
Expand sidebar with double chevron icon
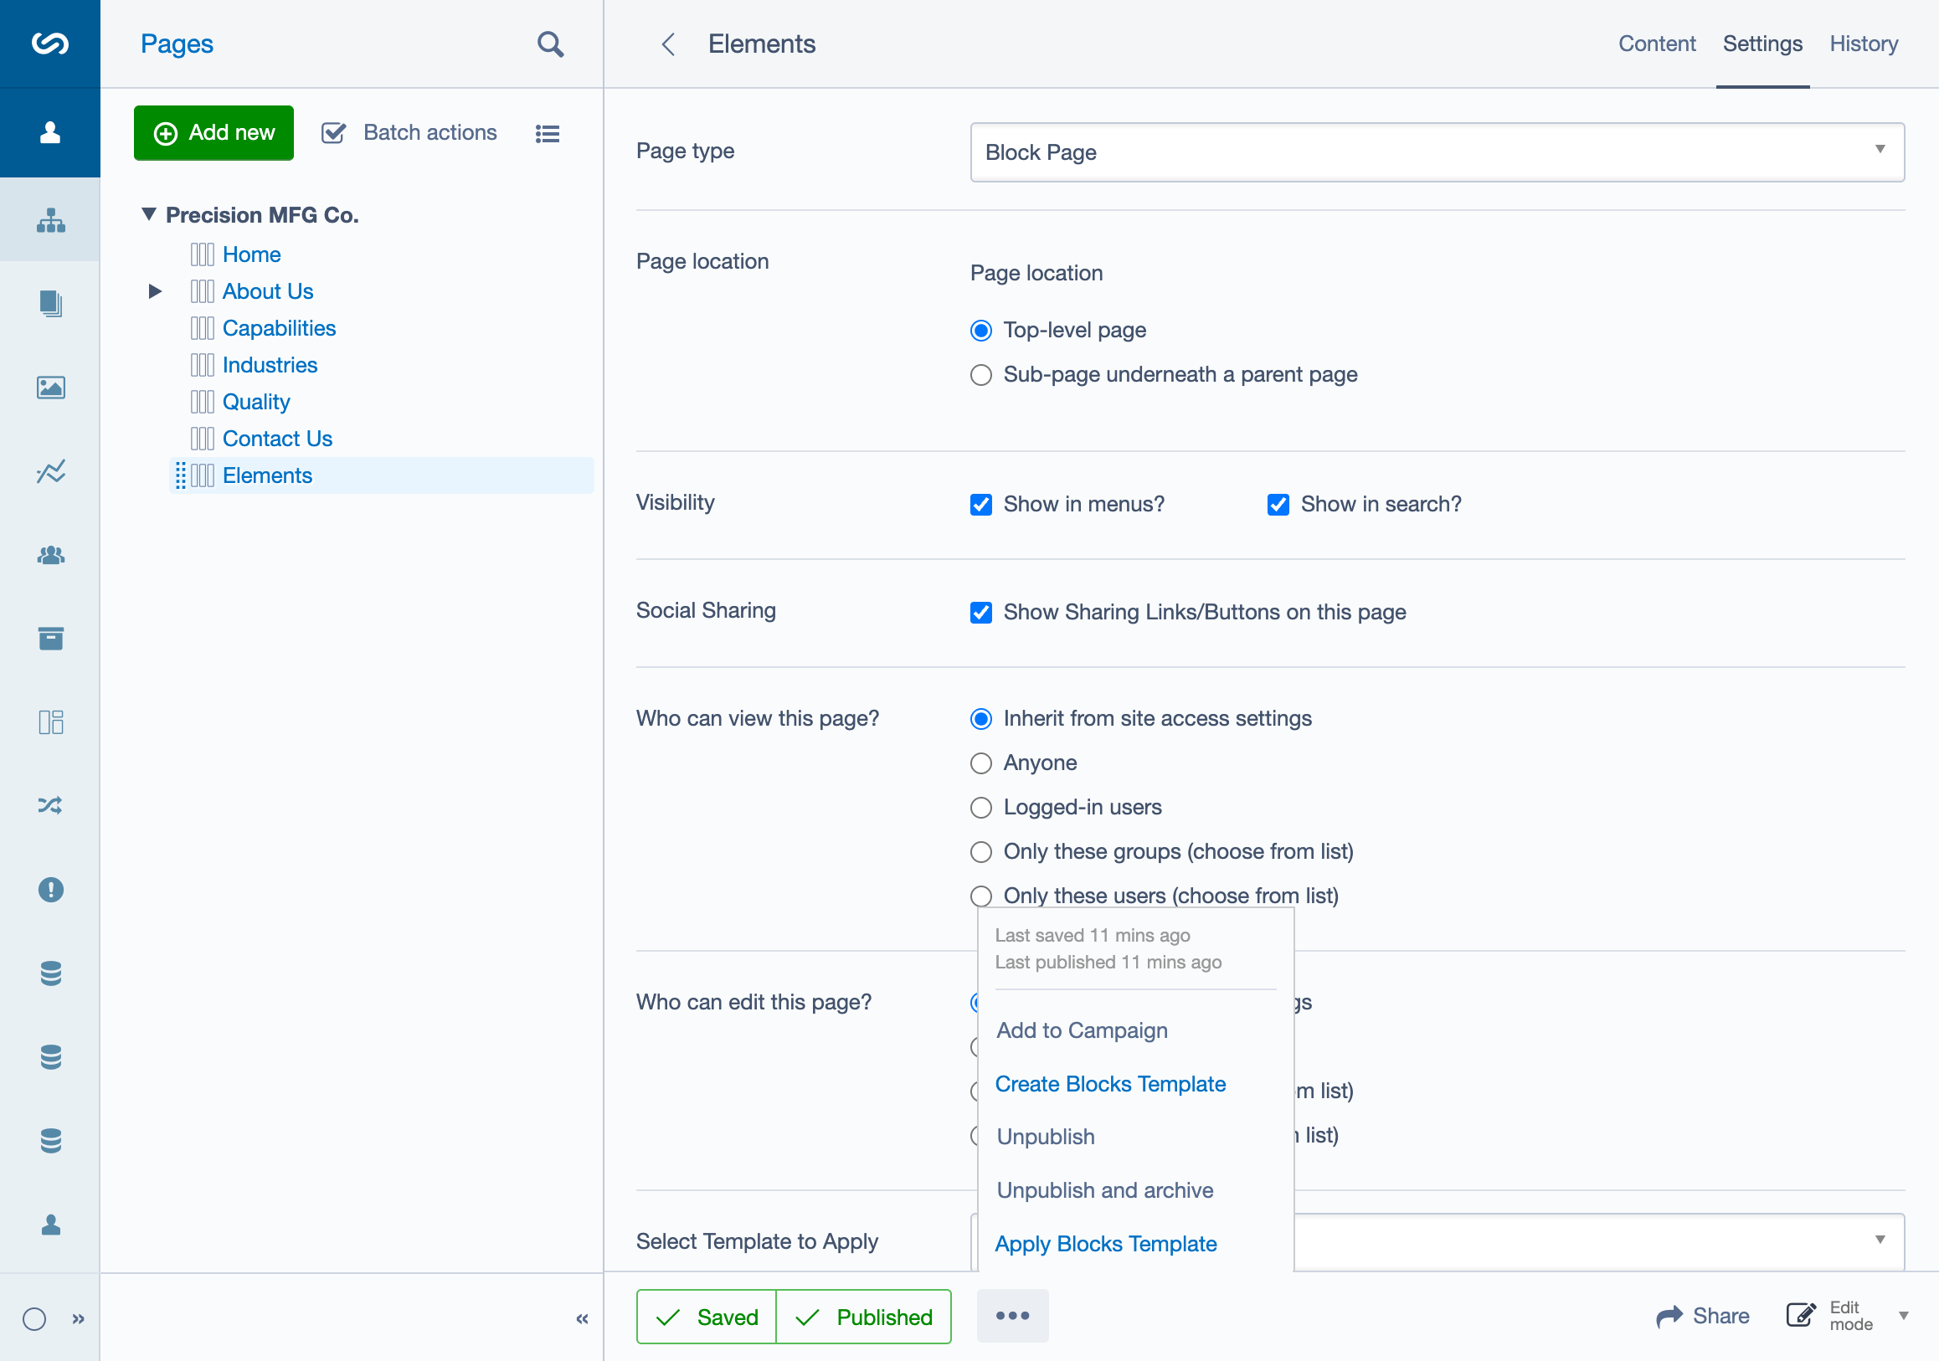(79, 1318)
